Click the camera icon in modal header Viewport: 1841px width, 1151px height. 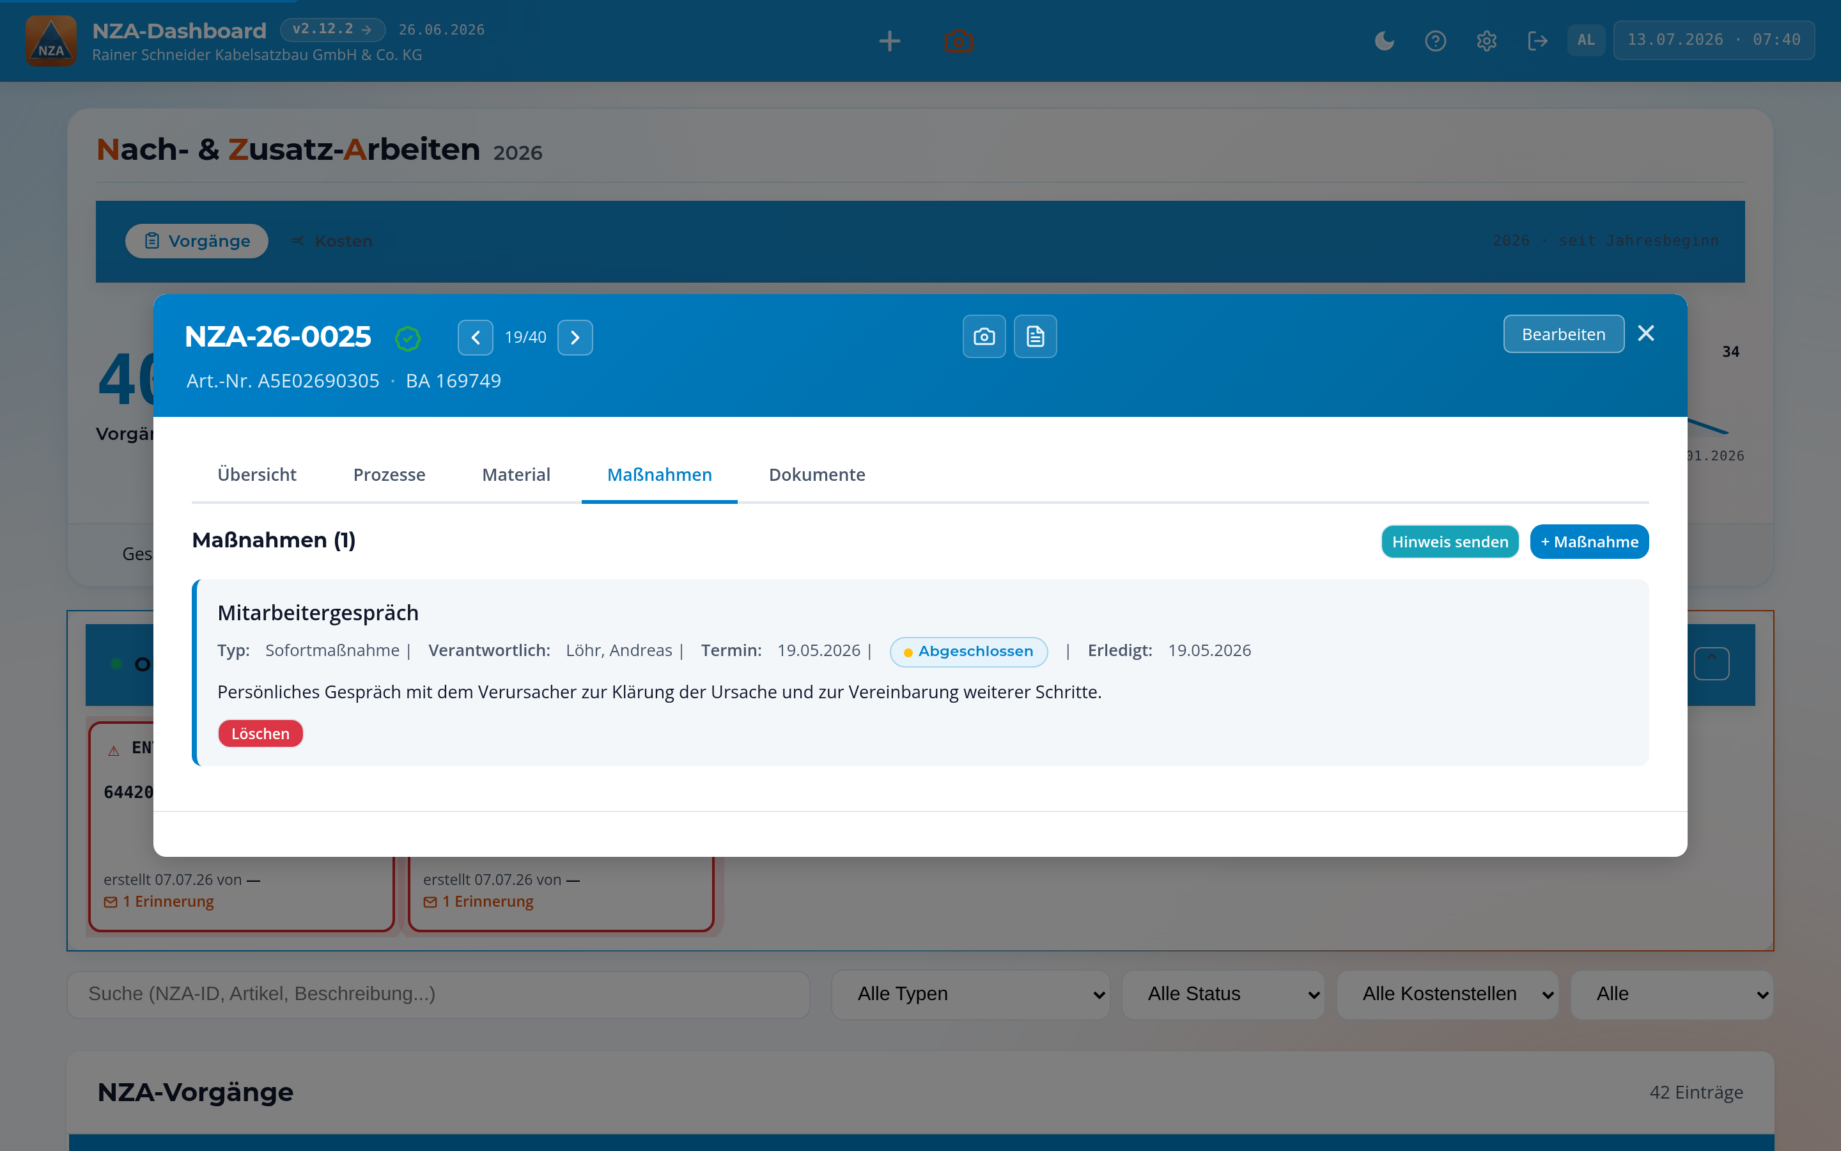(984, 336)
